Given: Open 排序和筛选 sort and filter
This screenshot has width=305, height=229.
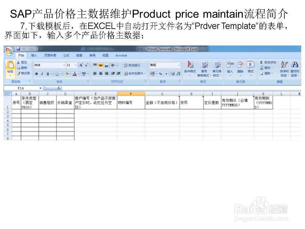Looking at the screenshot, I should coord(284,69).
